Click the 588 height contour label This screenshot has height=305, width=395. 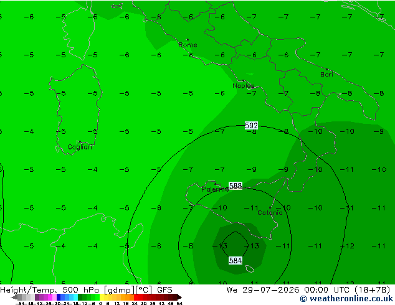pyautogui.click(x=236, y=185)
